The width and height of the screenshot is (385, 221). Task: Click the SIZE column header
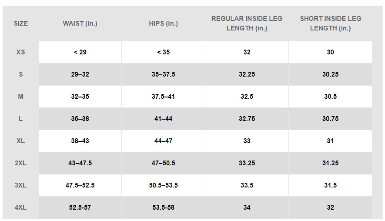tap(20, 23)
